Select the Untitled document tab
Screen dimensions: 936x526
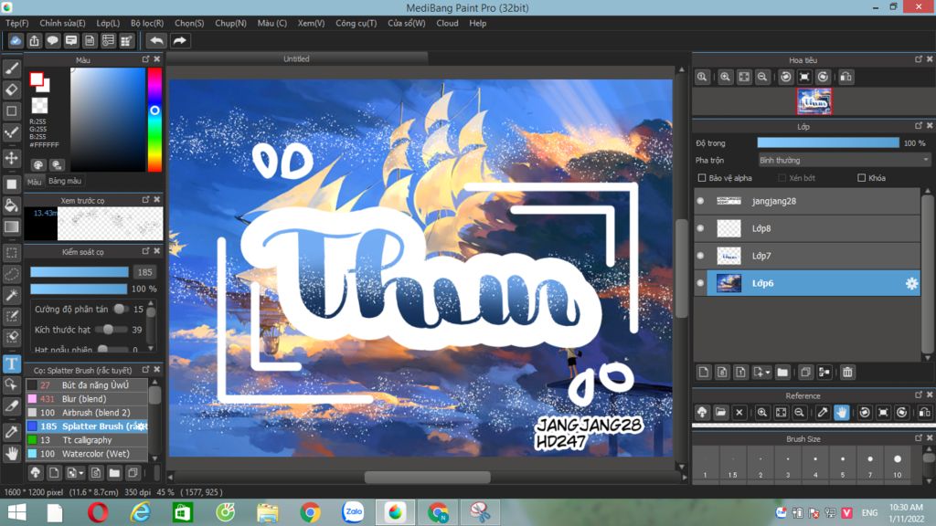297,58
